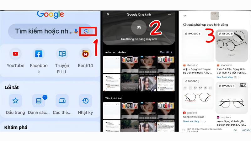The width and height of the screenshot is (251, 141).
Task: Open the YouTube shortcut icon
Action: tap(15, 54)
